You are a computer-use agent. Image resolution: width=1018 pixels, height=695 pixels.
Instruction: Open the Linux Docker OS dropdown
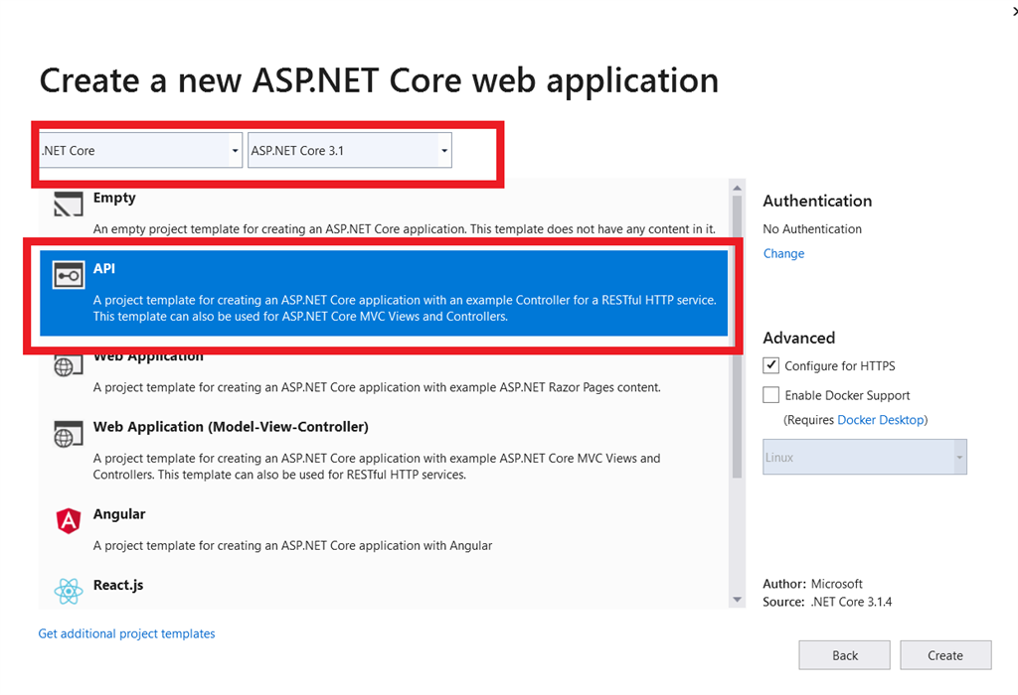point(958,457)
